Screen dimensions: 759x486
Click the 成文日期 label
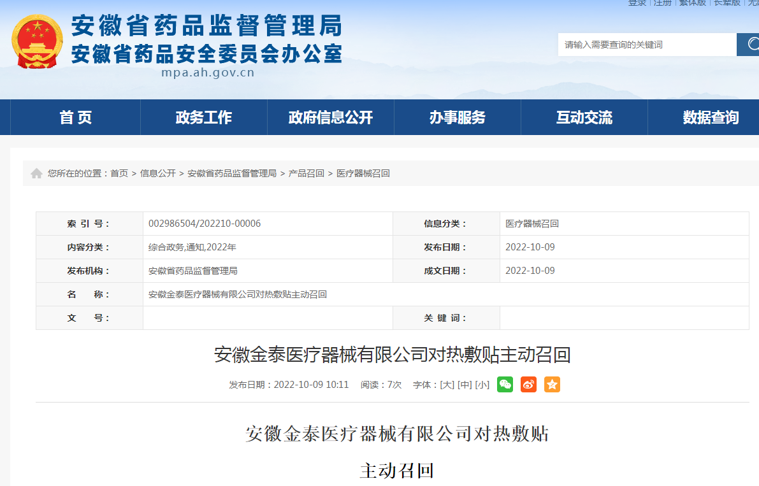446,271
